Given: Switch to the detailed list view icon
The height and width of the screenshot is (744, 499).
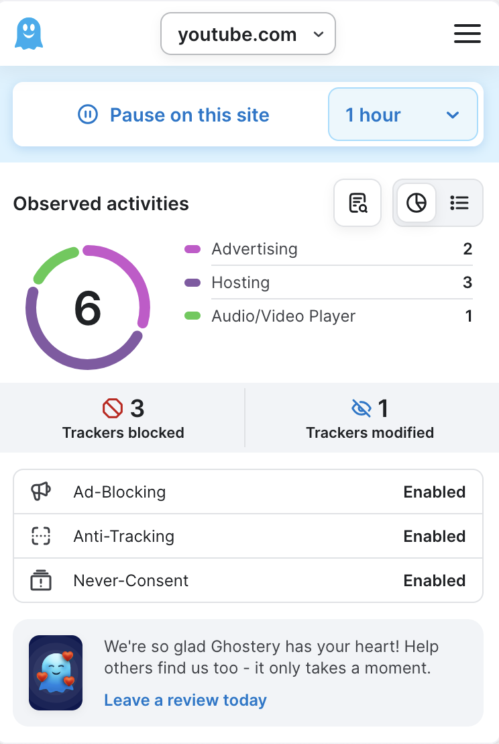Looking at the screenshot, I should point(459,203).
